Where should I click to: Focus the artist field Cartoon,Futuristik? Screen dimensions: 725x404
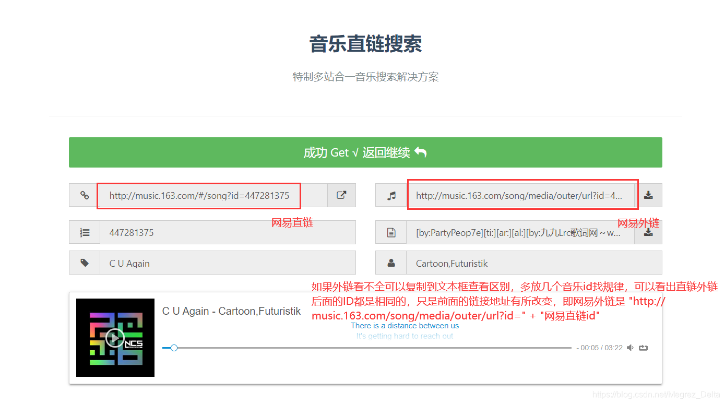[534, 263]
